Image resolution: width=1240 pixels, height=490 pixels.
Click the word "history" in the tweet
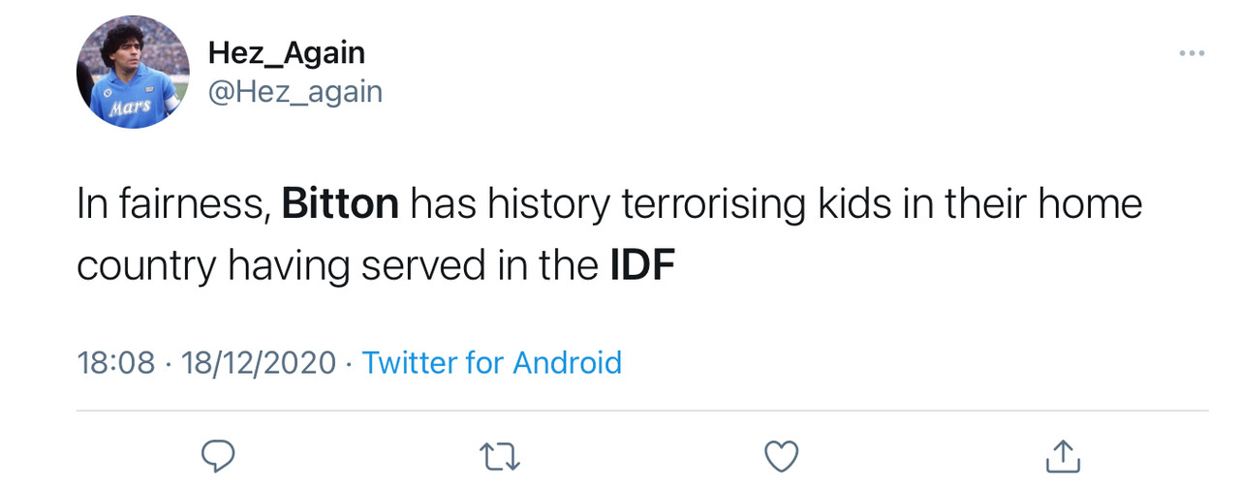tap(548, 204)
